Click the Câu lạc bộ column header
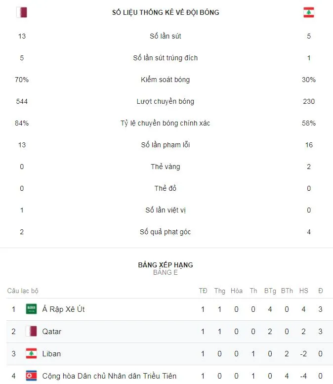 coord(23,291)
